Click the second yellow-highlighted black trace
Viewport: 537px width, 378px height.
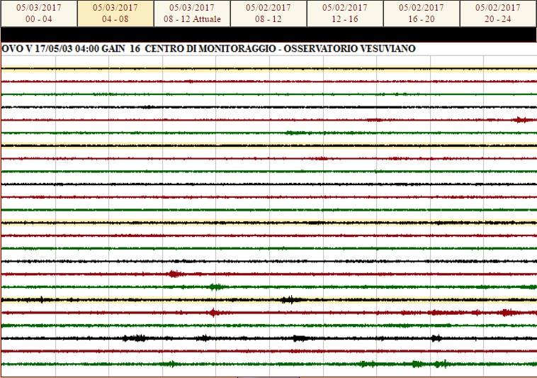pyautogui.click(x=268, y=145)
